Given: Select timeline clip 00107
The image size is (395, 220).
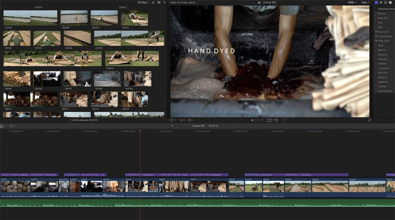Looking at the screenshot, I should [x=114, y=188].
